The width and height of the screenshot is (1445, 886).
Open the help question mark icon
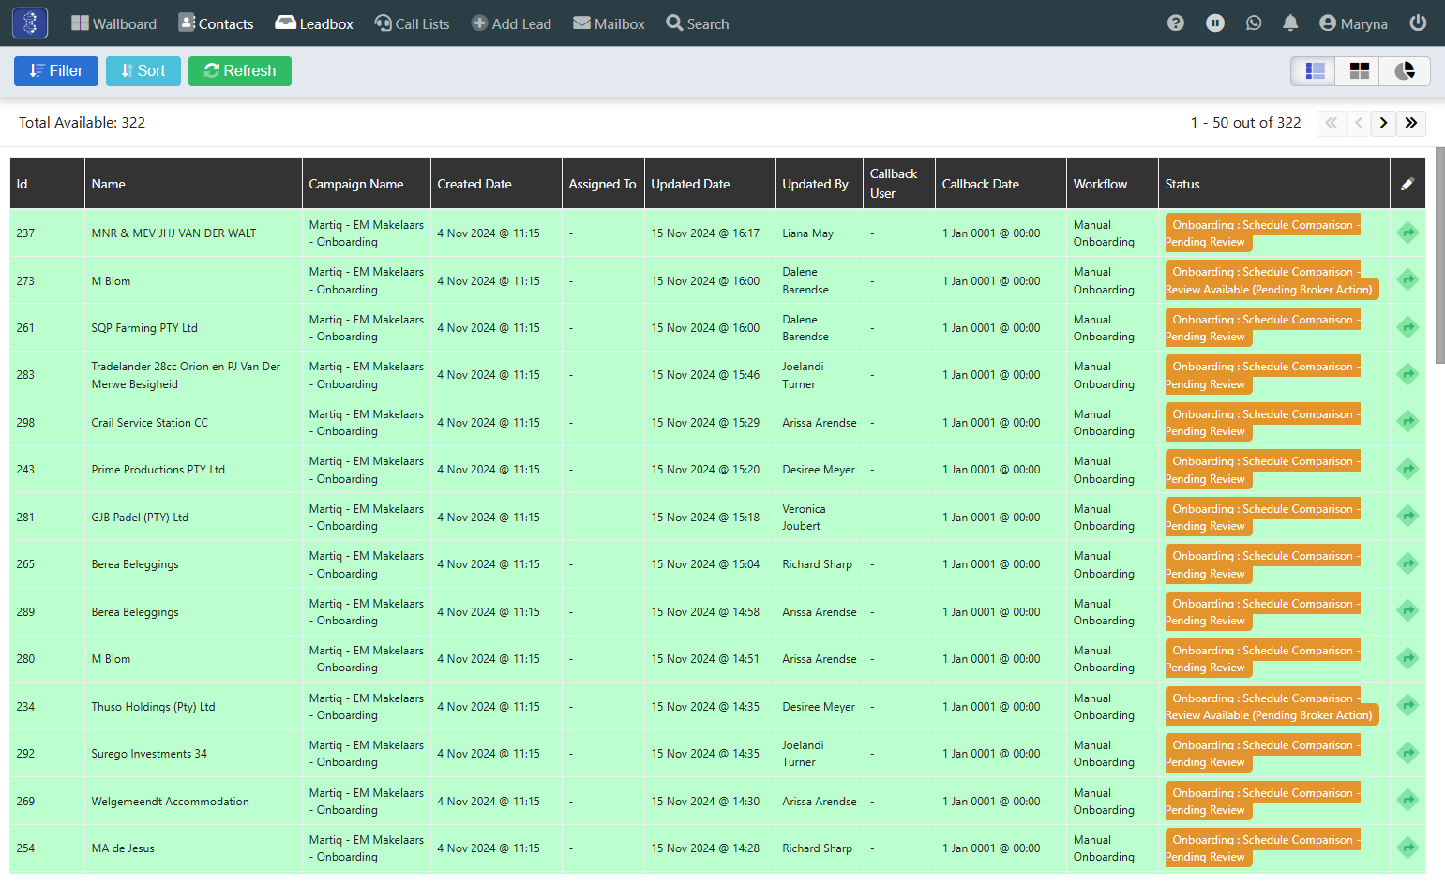[1175, 23]
